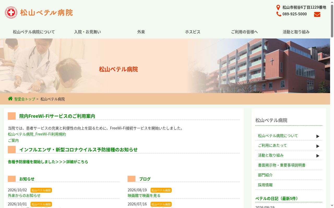The width and height of the screenshot is (334, 208).
Task: Click the ブログ section heading
Action: [145, 179]
